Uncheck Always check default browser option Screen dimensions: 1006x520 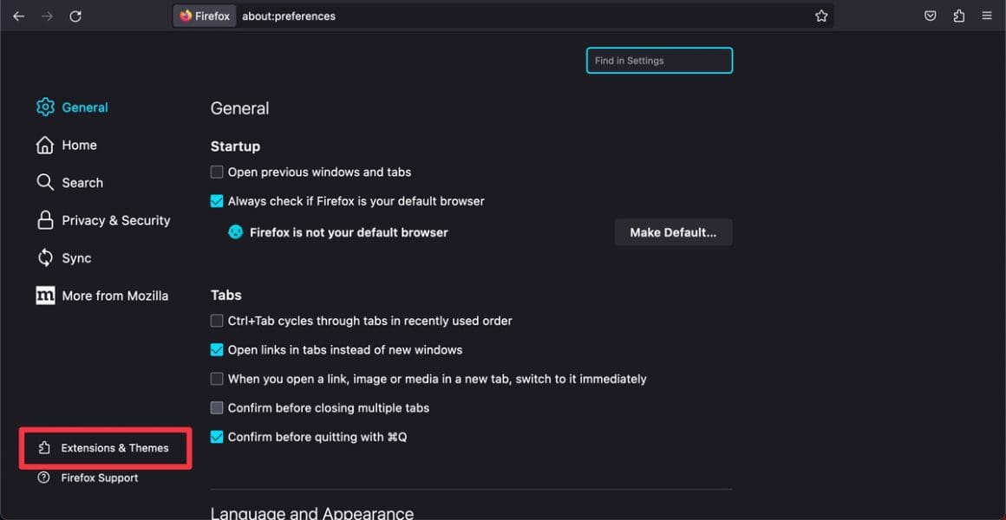pos(217,201)
